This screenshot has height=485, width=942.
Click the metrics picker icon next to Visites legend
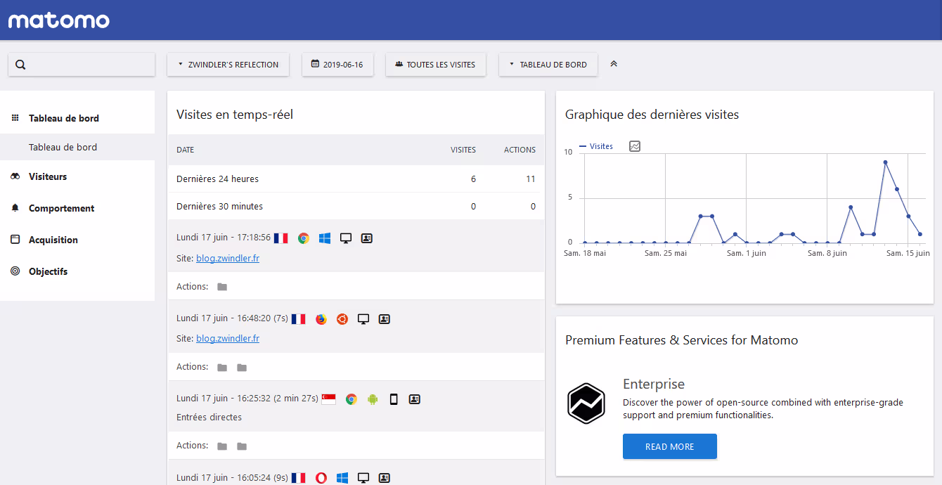635,146
